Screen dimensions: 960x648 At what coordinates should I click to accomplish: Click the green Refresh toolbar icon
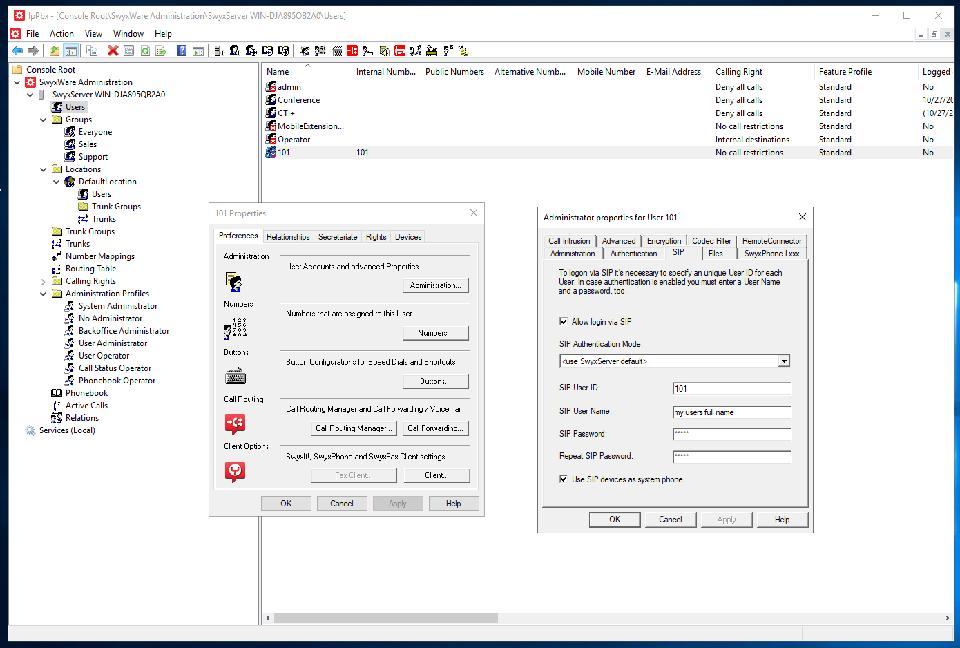point(145,50)
